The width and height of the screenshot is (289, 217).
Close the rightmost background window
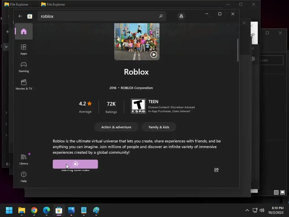(x=280, y=33)
